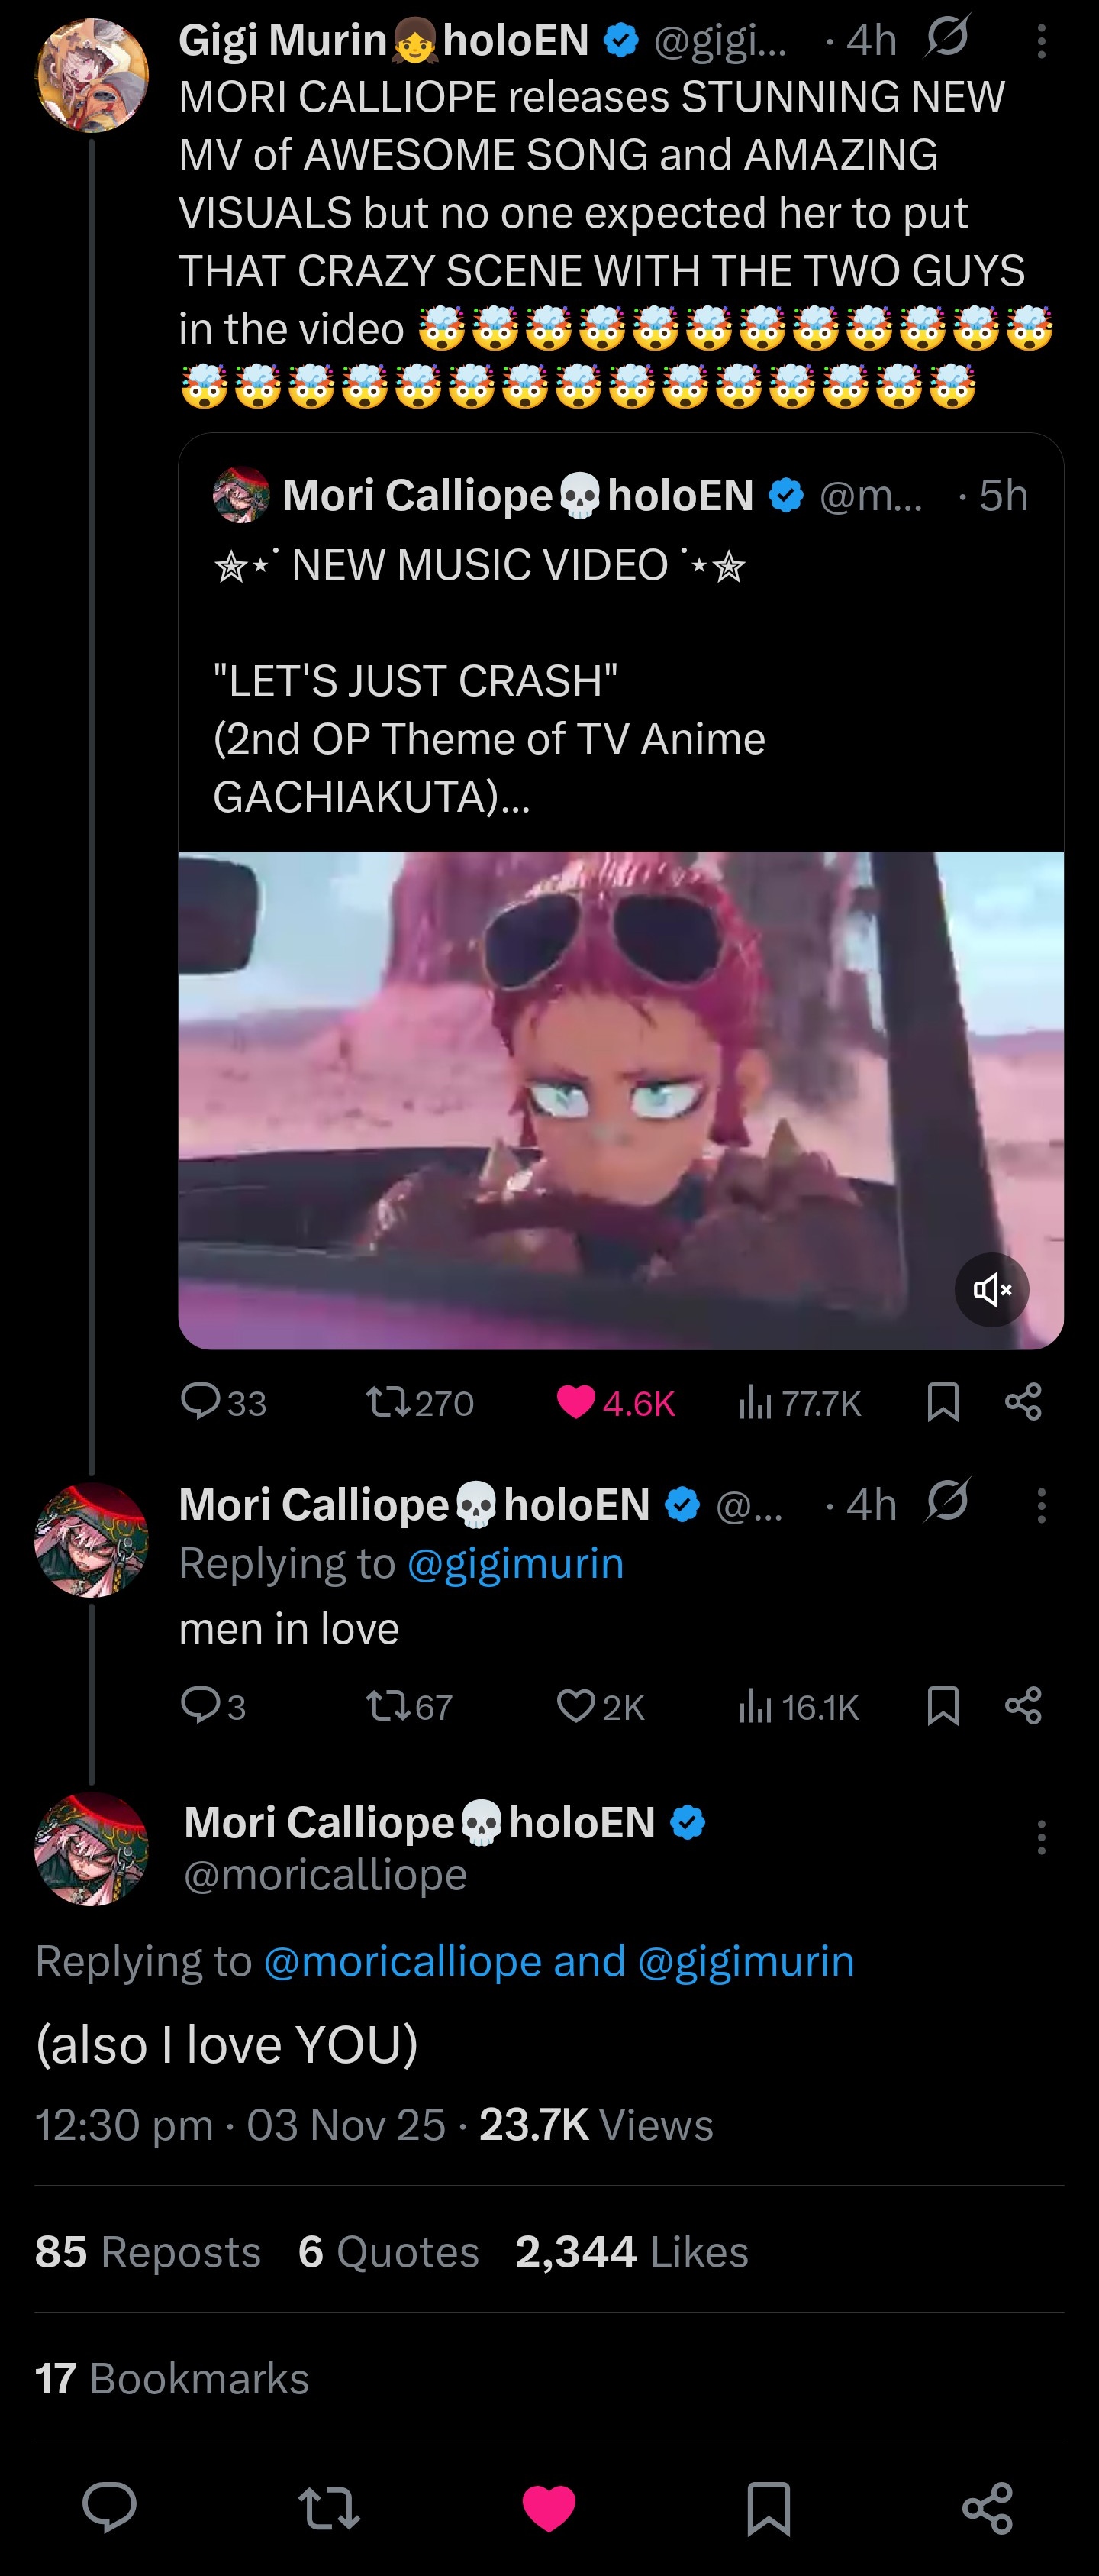Unlike Gigi Murin's post via the pink heart showing 4.6K

575,1402
